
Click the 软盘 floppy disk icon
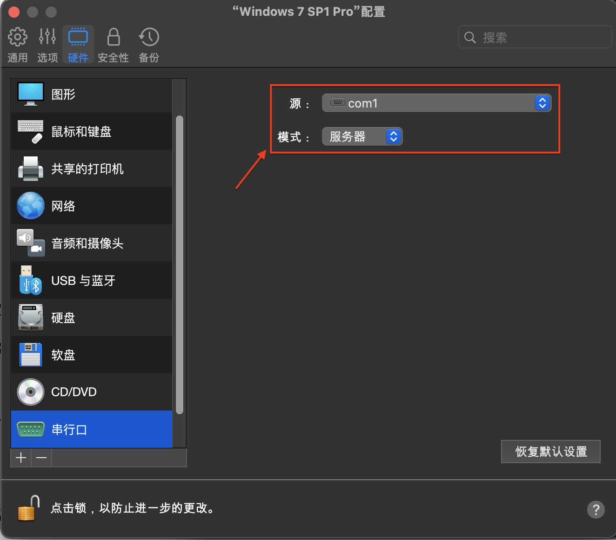pyautogui.click(x=31, y=355)
